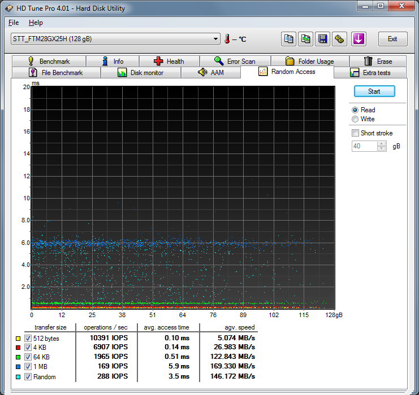Screen dimensions: 419x395
Task: Uncheck the 4 KB transfer size
Action: (28, 347)
